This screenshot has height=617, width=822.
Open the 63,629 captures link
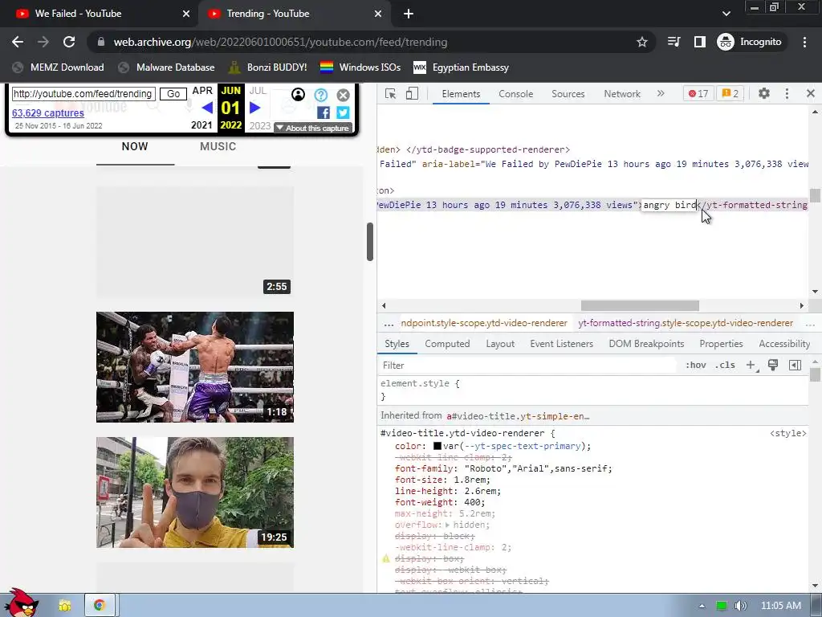[x=47, y=112]
